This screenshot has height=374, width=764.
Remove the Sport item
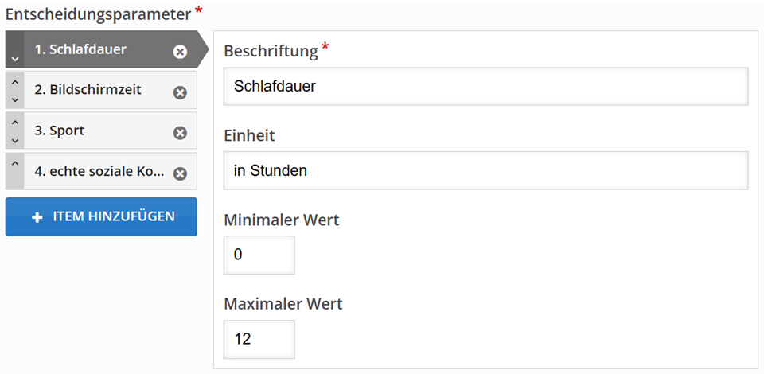coord(180,133)
